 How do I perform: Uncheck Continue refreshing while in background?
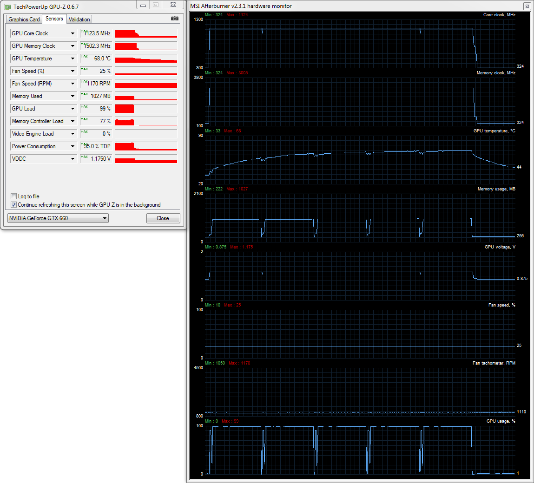pos(14,205)
